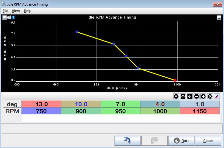Viewport: 224px width, 148px height.
Task: Open the File menu
Action: coord(5,11)
